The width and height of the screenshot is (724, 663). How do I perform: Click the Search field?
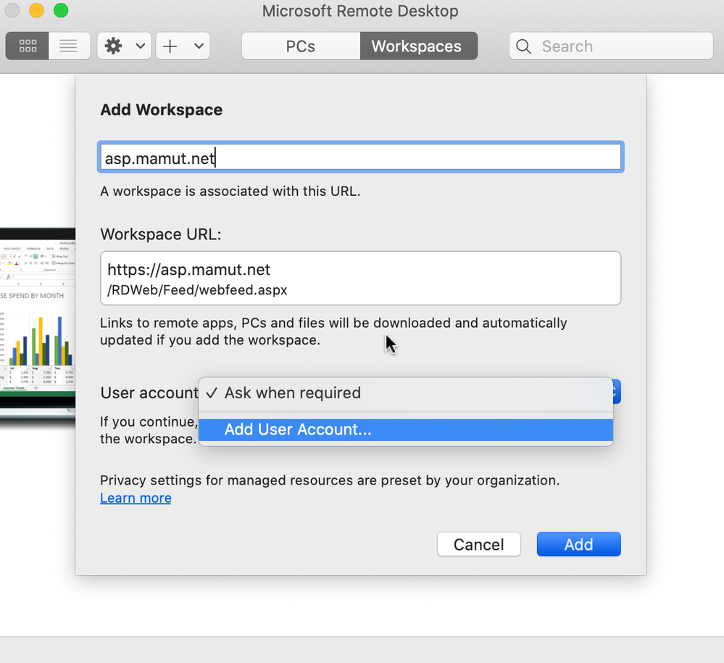pos(611,46)
